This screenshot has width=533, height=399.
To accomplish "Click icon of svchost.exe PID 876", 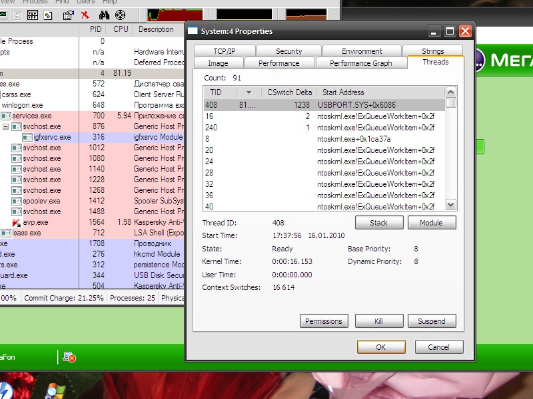I will pos(16,126).
